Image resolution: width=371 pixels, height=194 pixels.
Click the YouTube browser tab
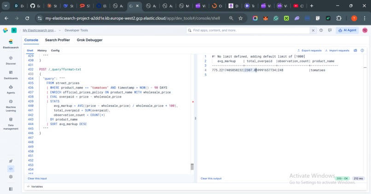click(x=298, y=6)
